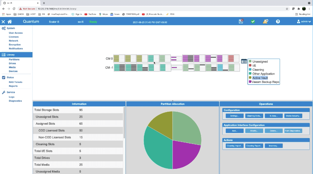The height and width of the screenshot is (174, 313).
Task: Click the Inventory... button
Action: (x=274, y=146)
